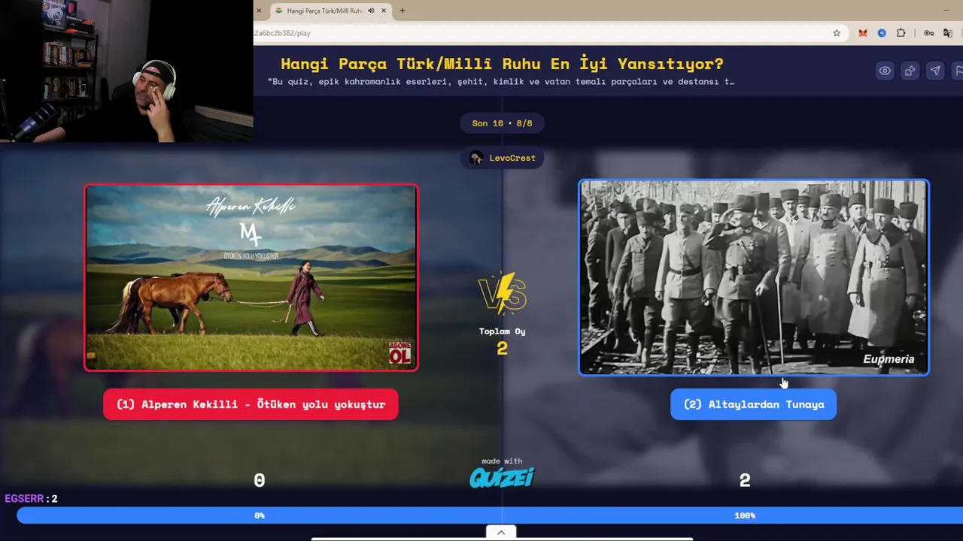This screenshot has height=541, width=963.
Task: Click the browser address bar URL
Action: tap(283, 33)
